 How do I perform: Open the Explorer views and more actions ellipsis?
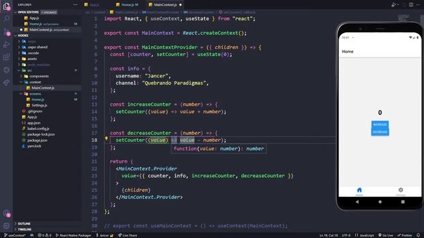pyautogui.click(x=75, y=5)
